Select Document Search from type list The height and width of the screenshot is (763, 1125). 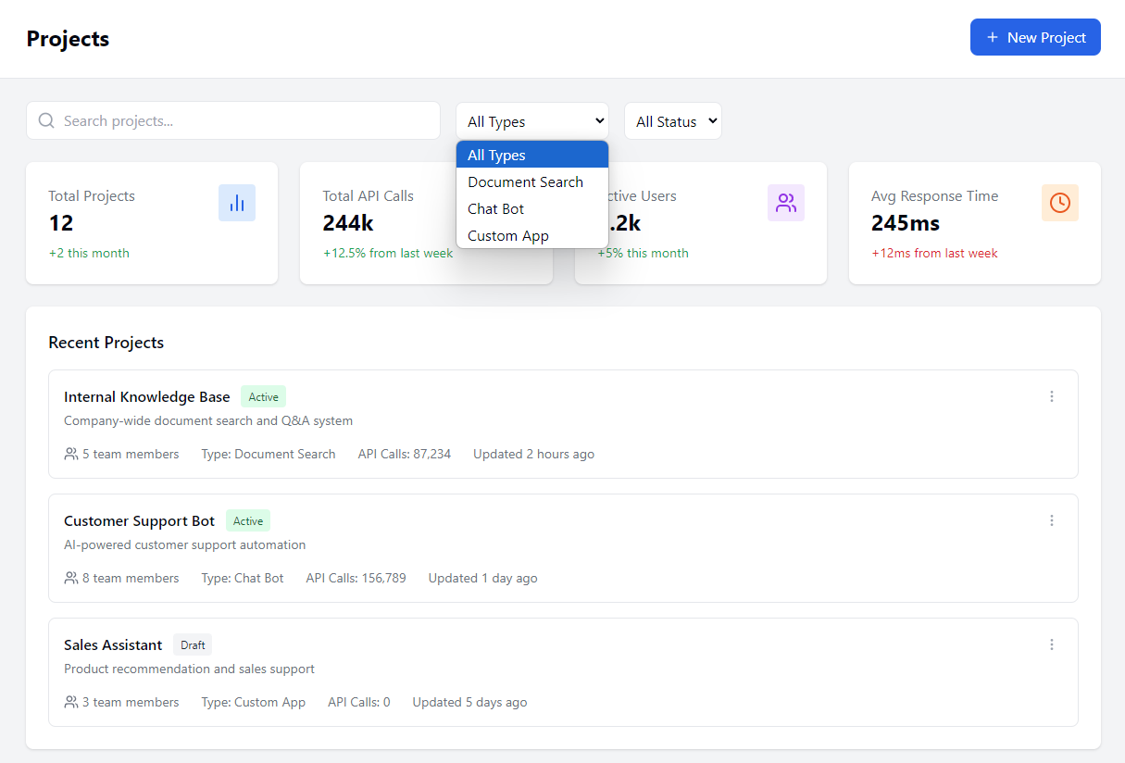tap(525, 182)
